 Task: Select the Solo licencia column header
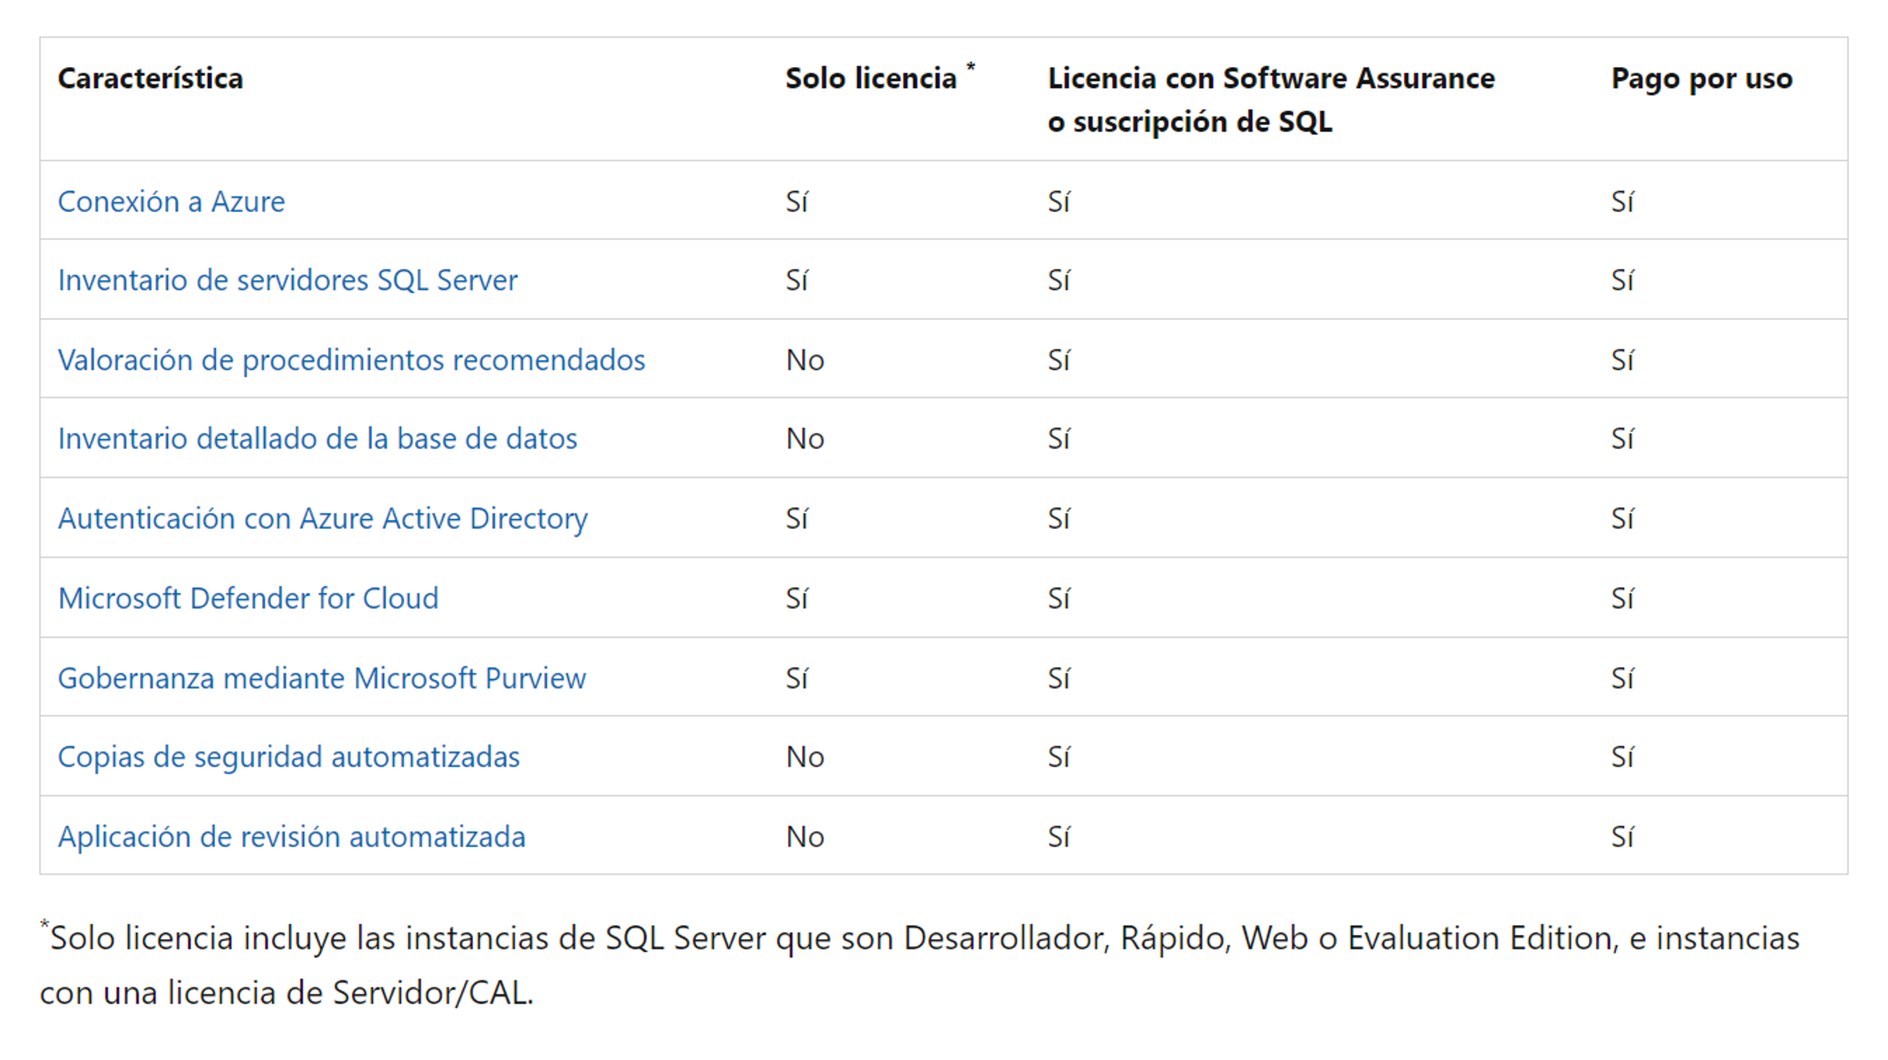pos(880,77)
